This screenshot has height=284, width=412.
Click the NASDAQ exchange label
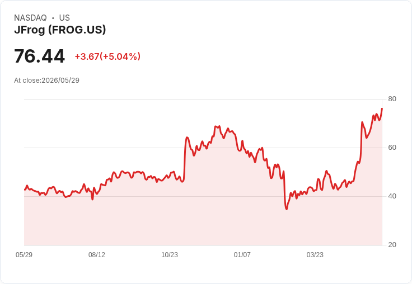pos(30,18)
